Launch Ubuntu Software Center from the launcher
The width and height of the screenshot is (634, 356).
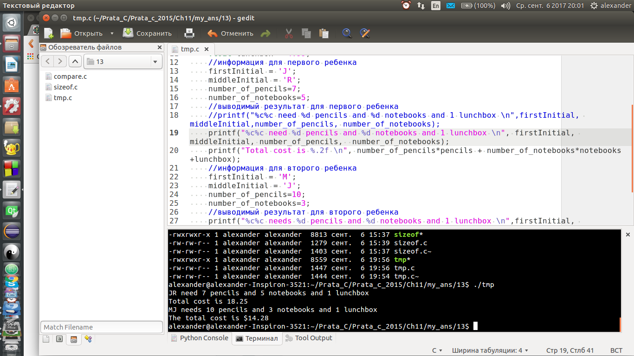tap(12, 85)
